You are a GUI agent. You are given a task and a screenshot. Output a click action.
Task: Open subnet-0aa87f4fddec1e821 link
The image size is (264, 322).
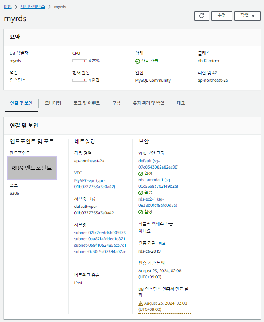(99, 239)
